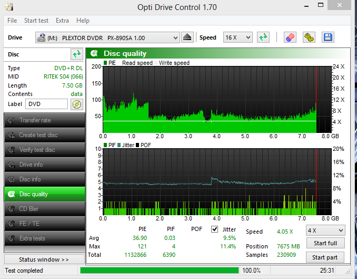Click the MID value RITEK S04 (066)

click(x=63, y=76)
